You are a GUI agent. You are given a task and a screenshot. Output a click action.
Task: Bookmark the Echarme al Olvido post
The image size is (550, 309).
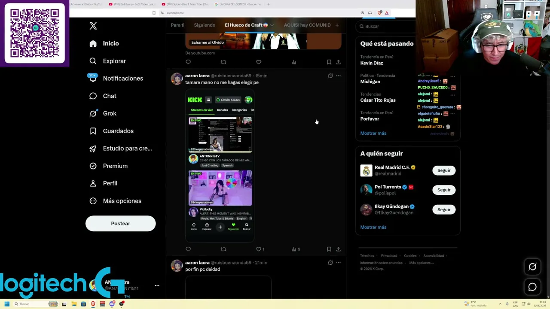[329, 62]
